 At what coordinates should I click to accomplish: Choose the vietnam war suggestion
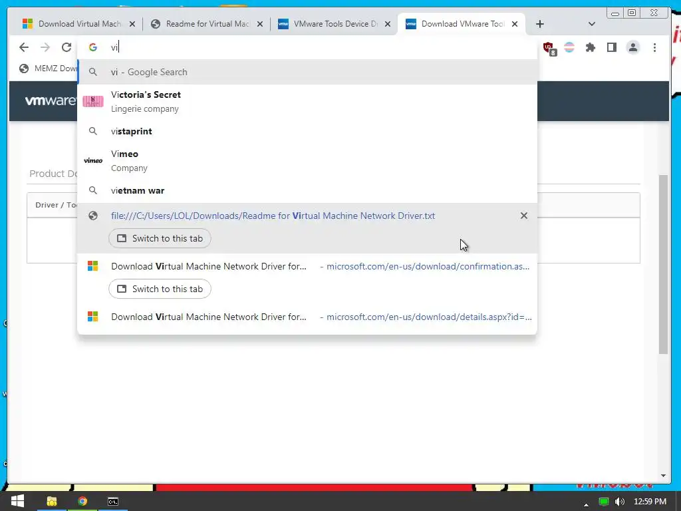pyautogui.click(x=307, y=190)
